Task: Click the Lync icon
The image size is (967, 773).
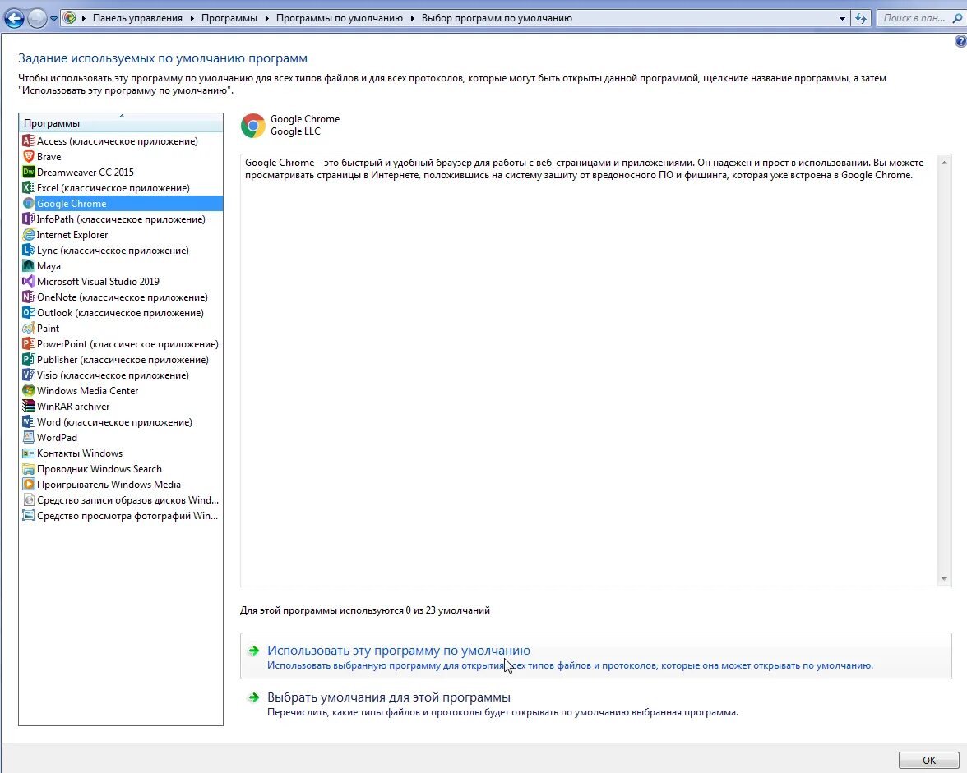Action: tap(28, 250)
